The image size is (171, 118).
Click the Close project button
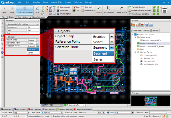155,30
